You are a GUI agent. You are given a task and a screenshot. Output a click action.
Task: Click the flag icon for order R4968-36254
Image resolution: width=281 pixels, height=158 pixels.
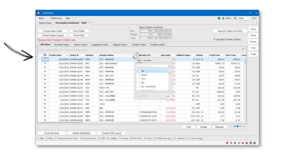(45, 67)
